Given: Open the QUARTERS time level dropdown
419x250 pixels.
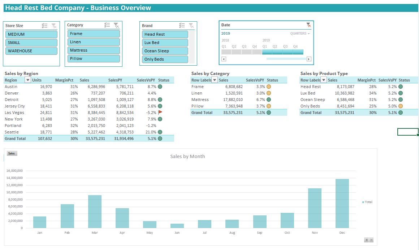Looking at the screenshot, I should click(300, 33).
